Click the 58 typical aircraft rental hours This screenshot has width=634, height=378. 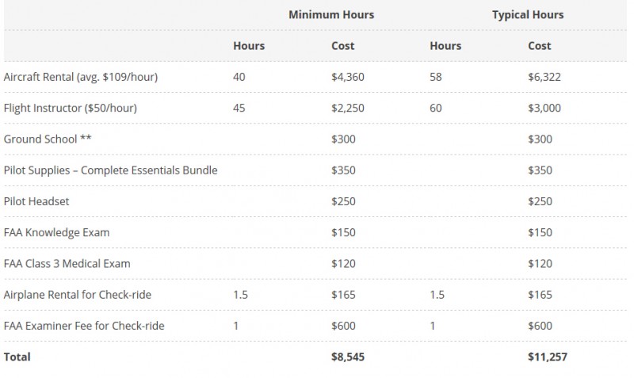pos(435,77)
